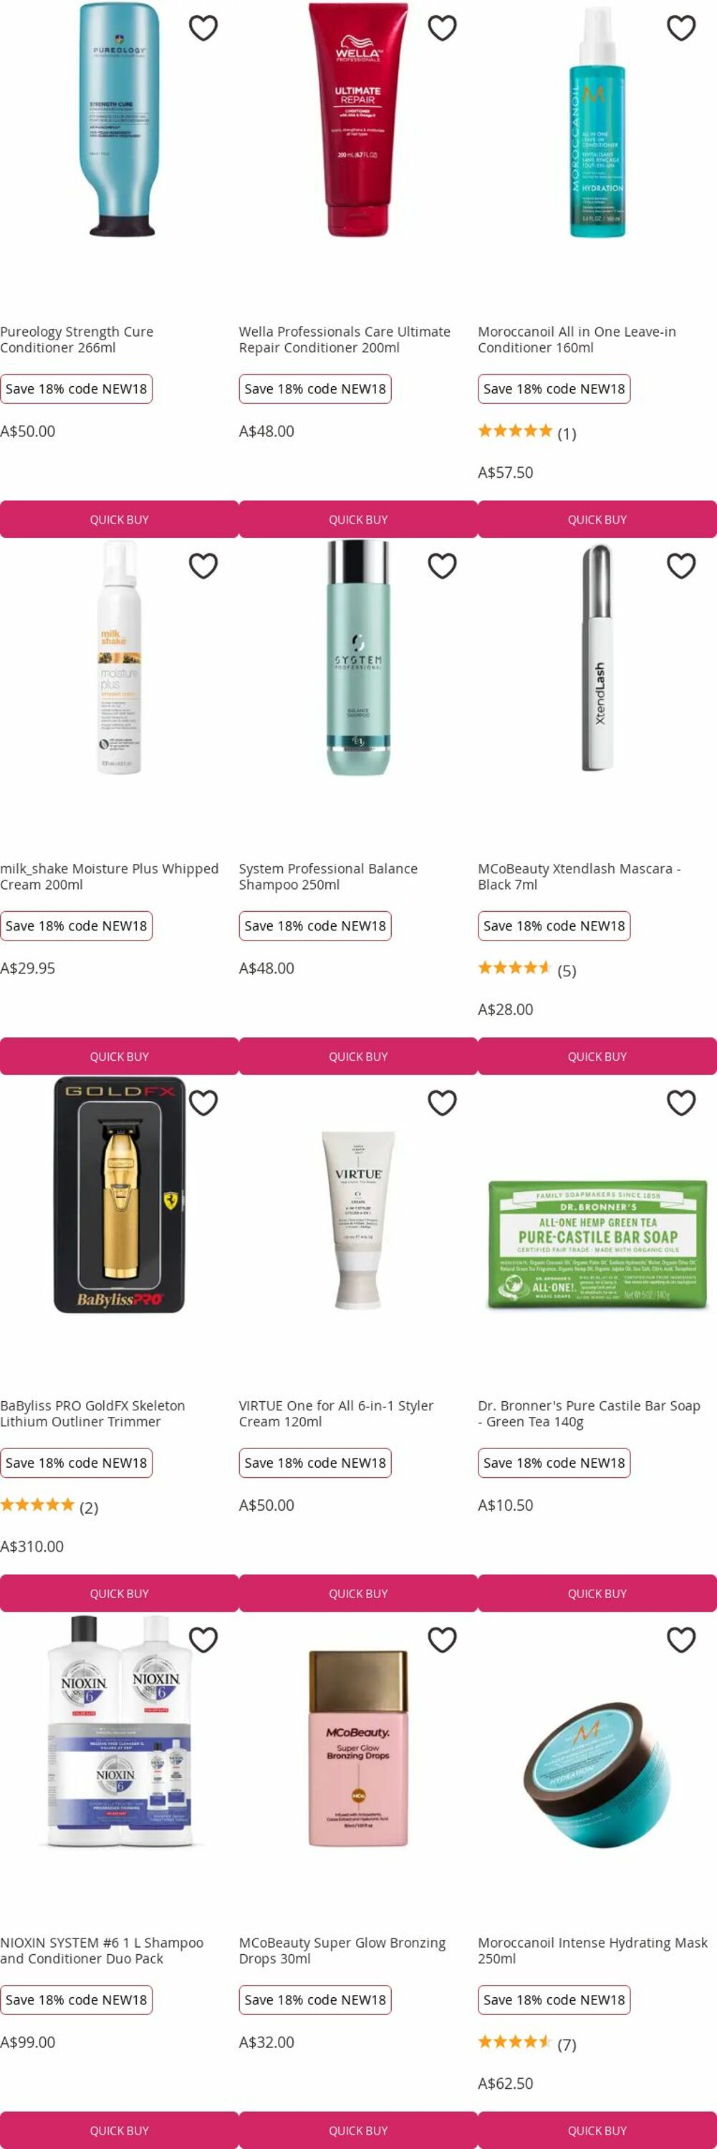Quick buy the Pureology Strength Cure Conditioner
Viewport: 717px width, 2149px height.
coord(119,519)
